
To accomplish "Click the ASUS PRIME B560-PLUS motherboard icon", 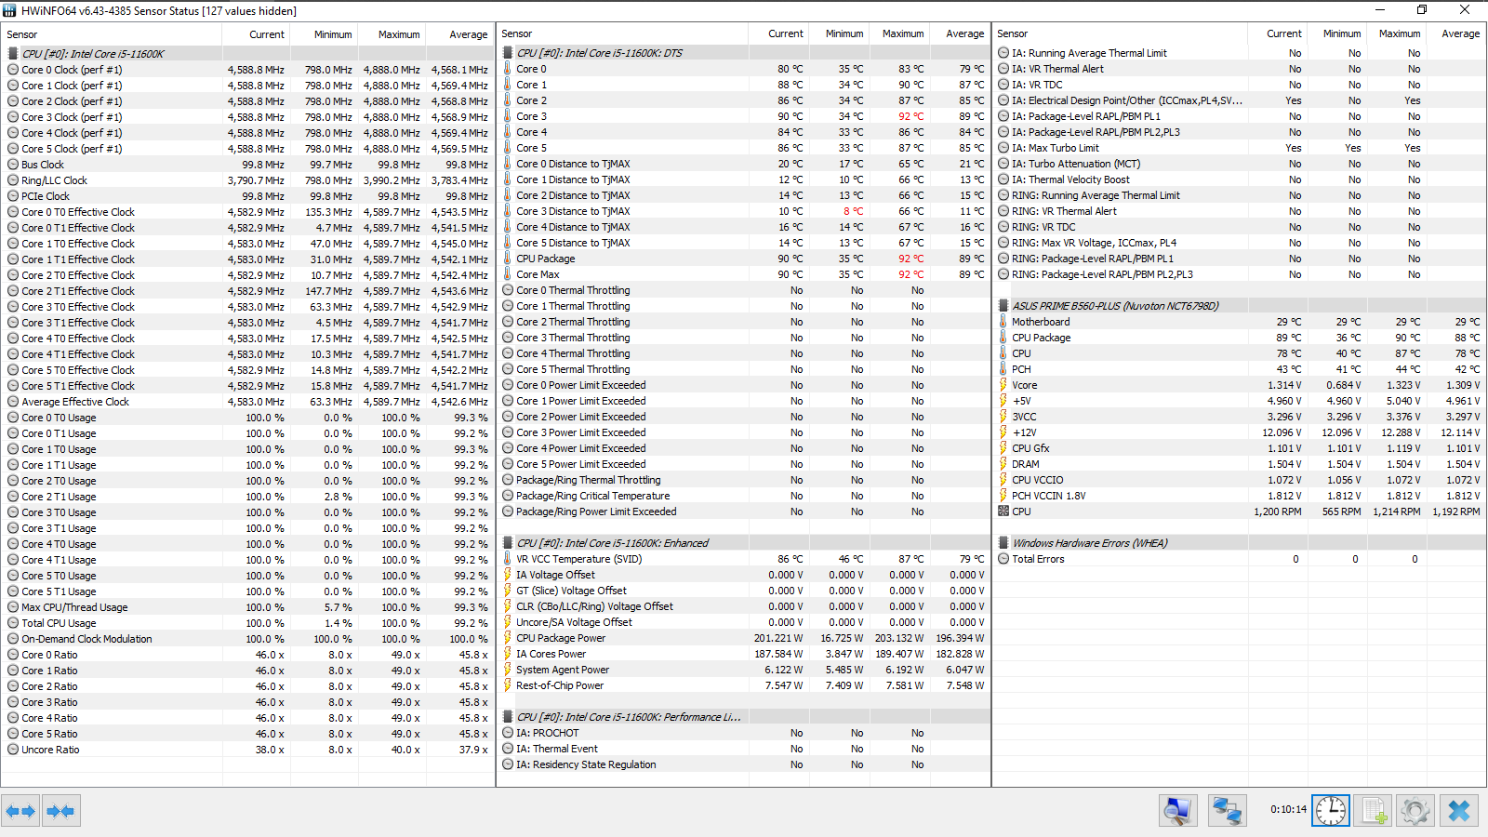I will tap(1003, 306).
